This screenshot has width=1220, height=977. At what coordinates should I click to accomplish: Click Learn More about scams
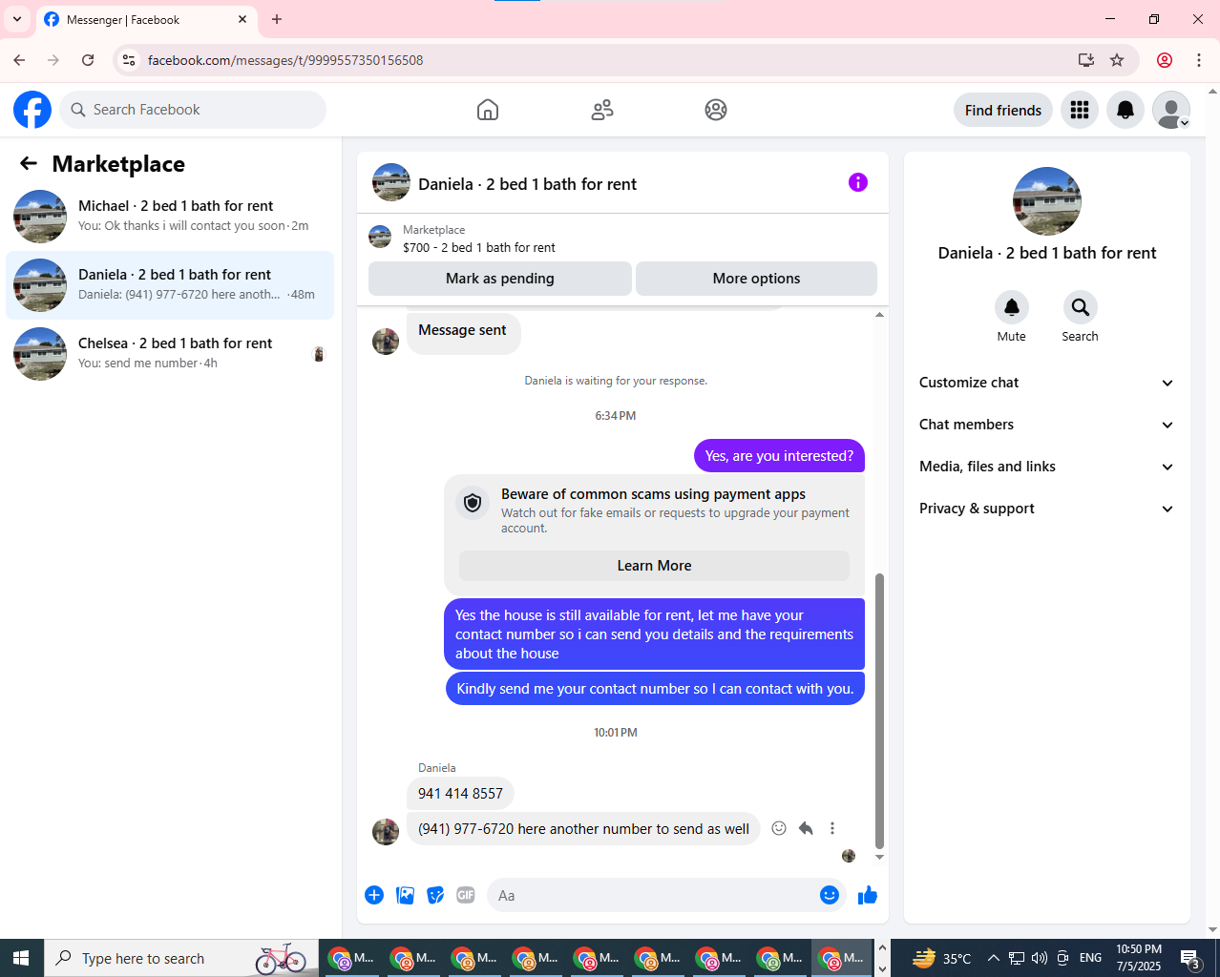point(654,566)
